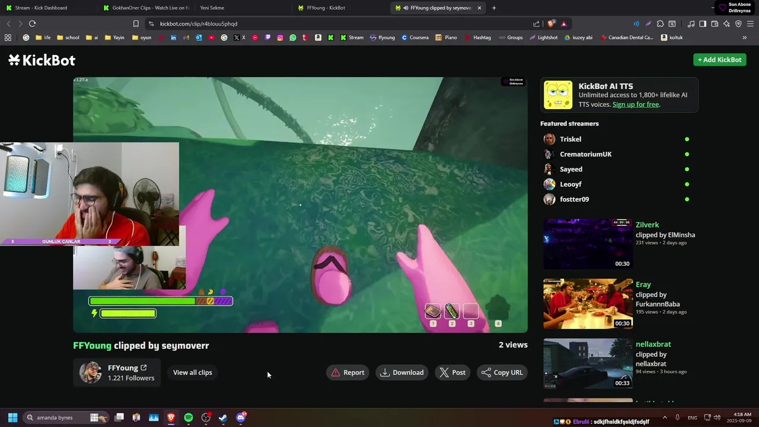Open Brave browser from the taskbar

point(171,418)
